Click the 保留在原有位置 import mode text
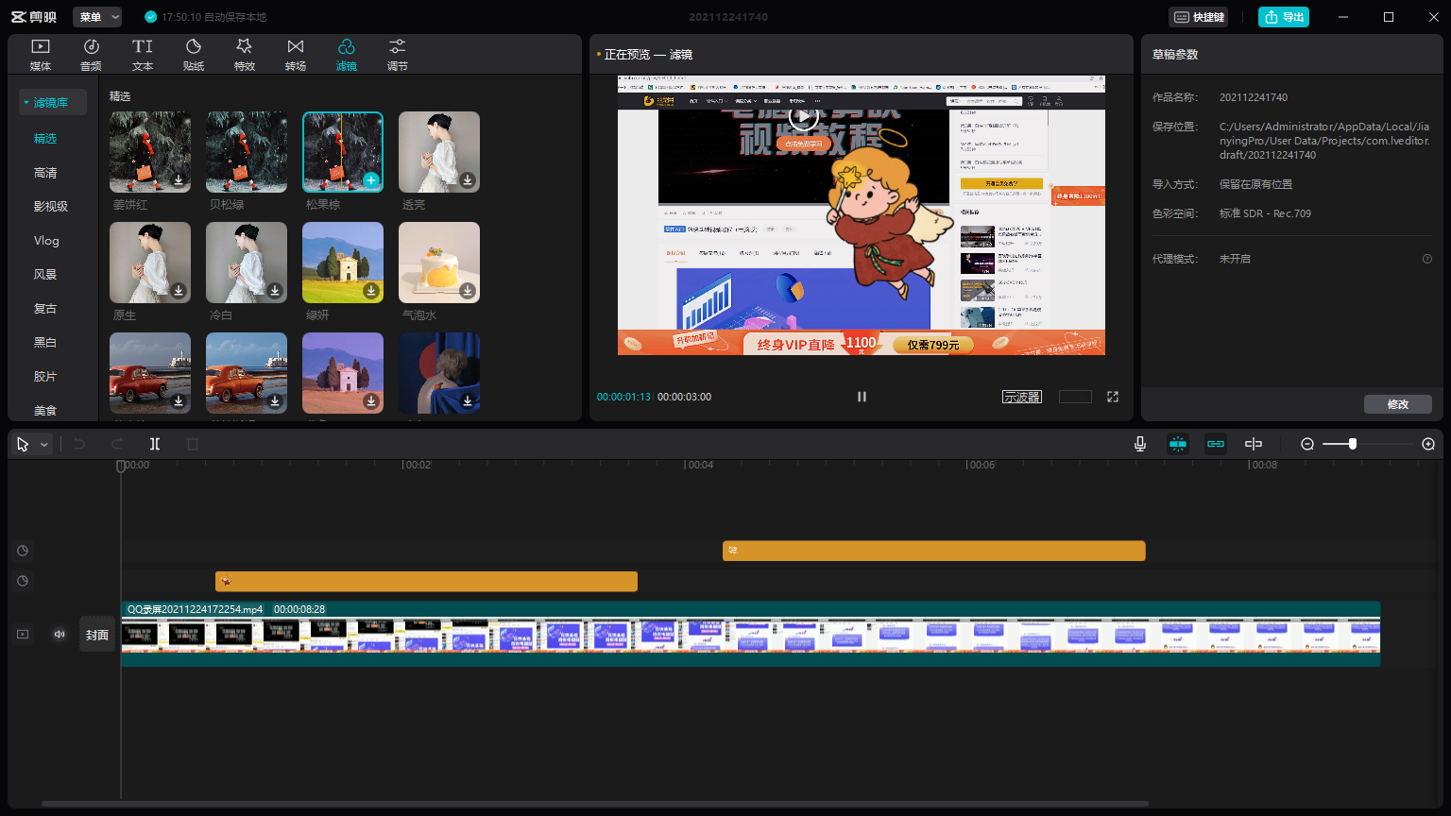1451x816 pixels. click(1255, 184)
